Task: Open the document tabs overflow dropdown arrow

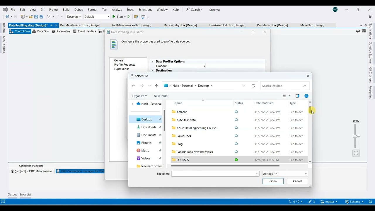Action: tap(361, 25)
